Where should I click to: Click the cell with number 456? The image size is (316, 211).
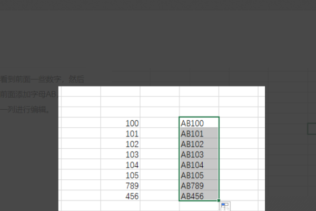coord(120,196)
